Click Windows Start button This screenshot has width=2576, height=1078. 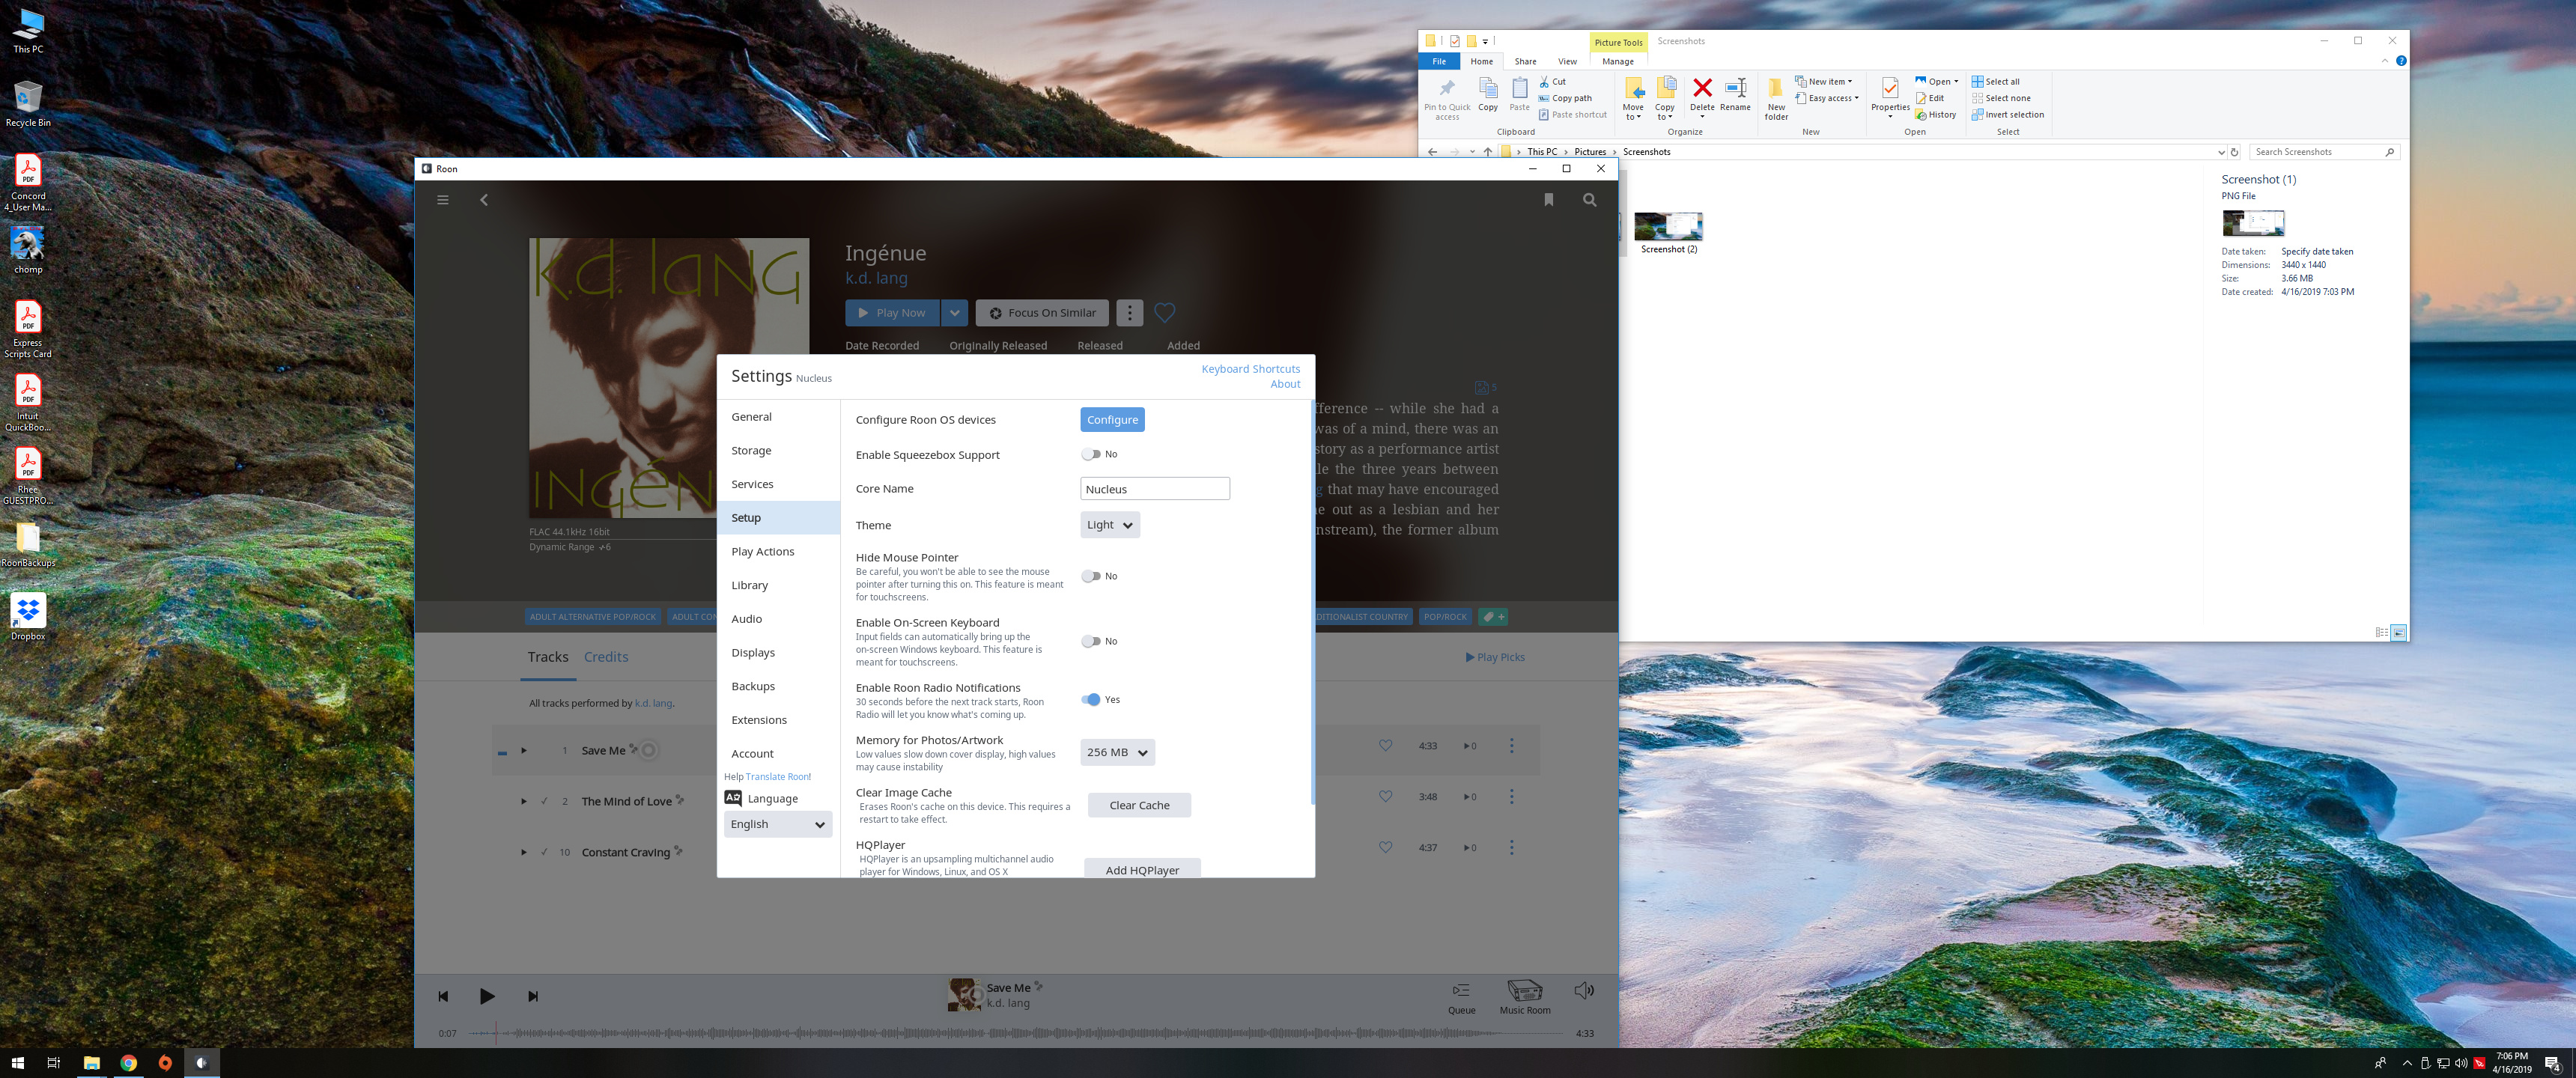click(x=17, y=1063)
